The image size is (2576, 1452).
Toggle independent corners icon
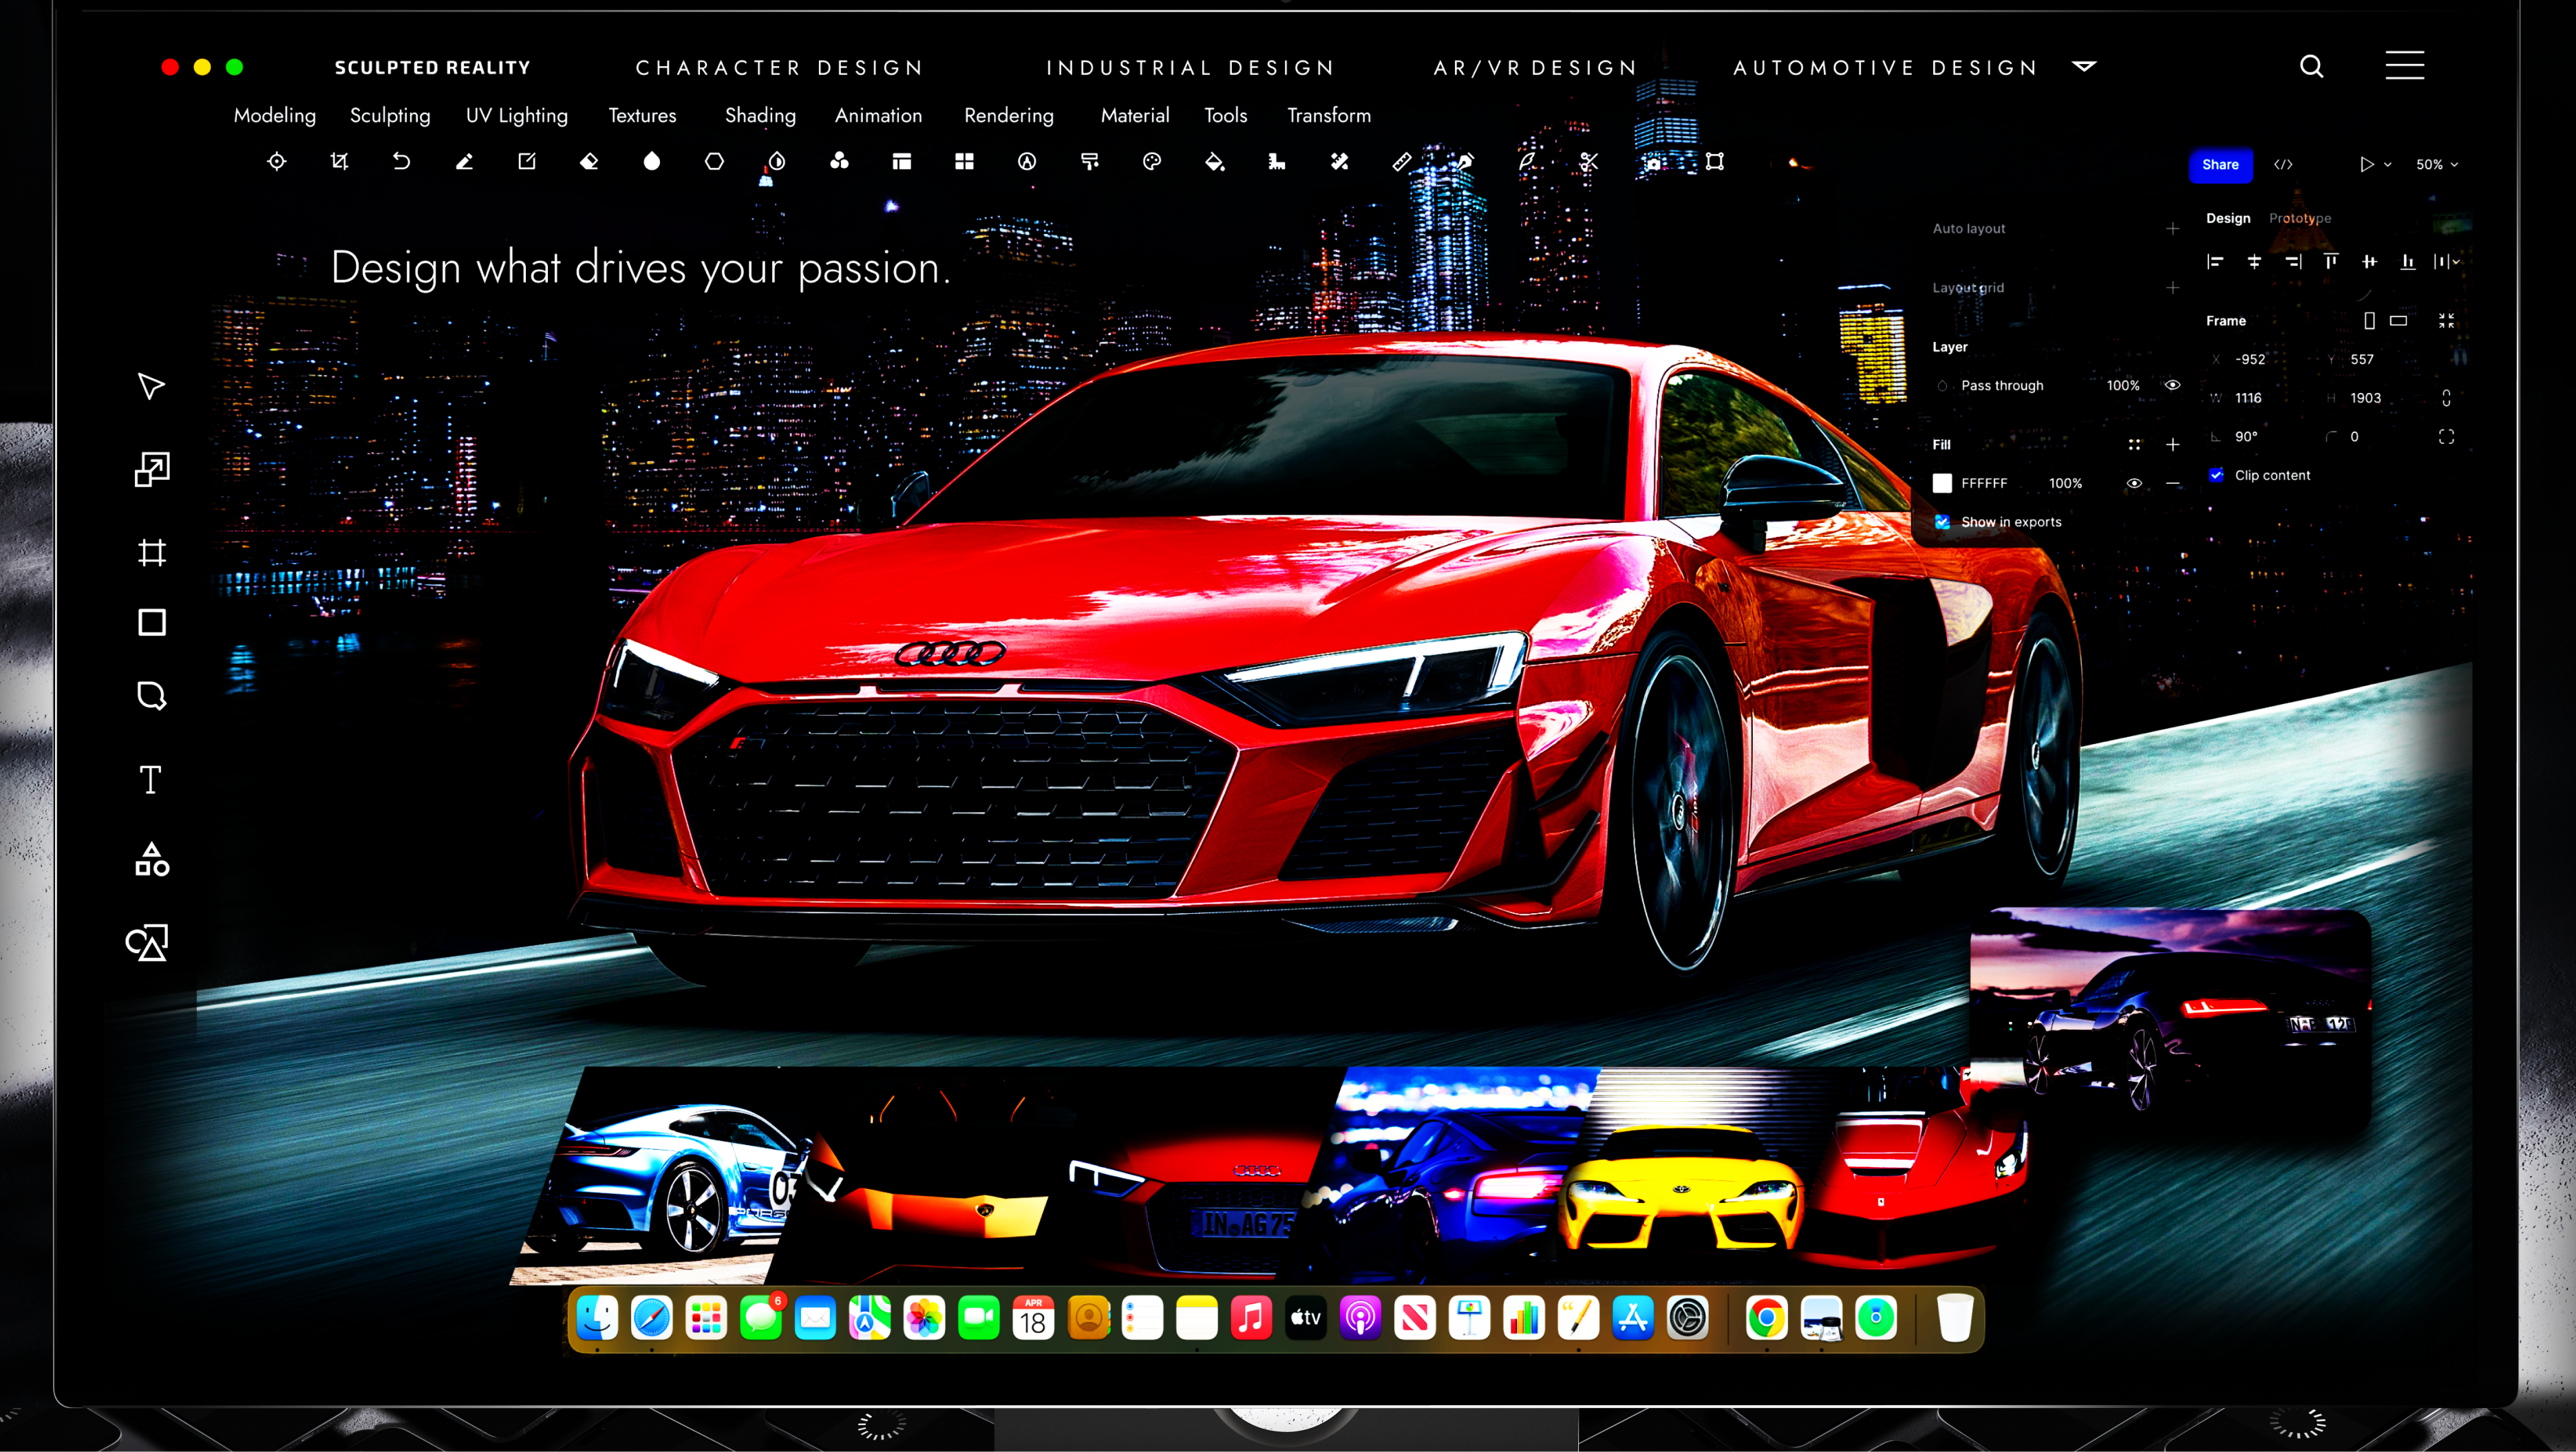click(x=2446, y=437)
